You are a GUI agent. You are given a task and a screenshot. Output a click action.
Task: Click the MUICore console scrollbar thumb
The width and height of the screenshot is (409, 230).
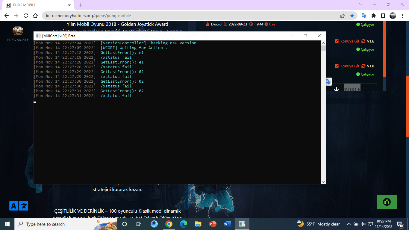pyautogui.click(x=323, y=48)
